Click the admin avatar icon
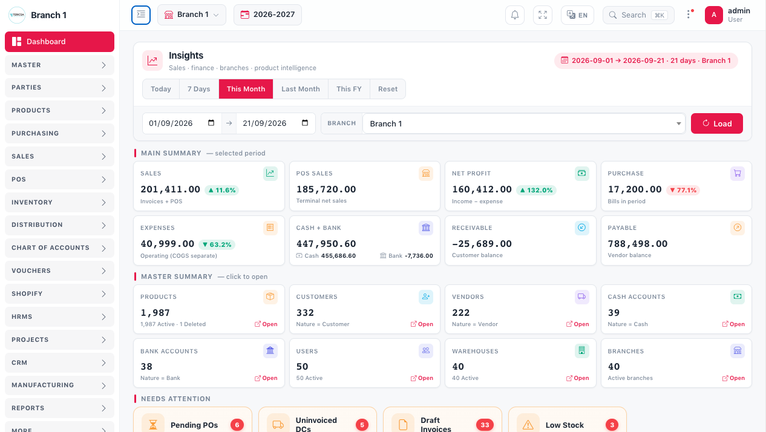The width and height of the screenshot is (766, 432). tap(714, 15)
